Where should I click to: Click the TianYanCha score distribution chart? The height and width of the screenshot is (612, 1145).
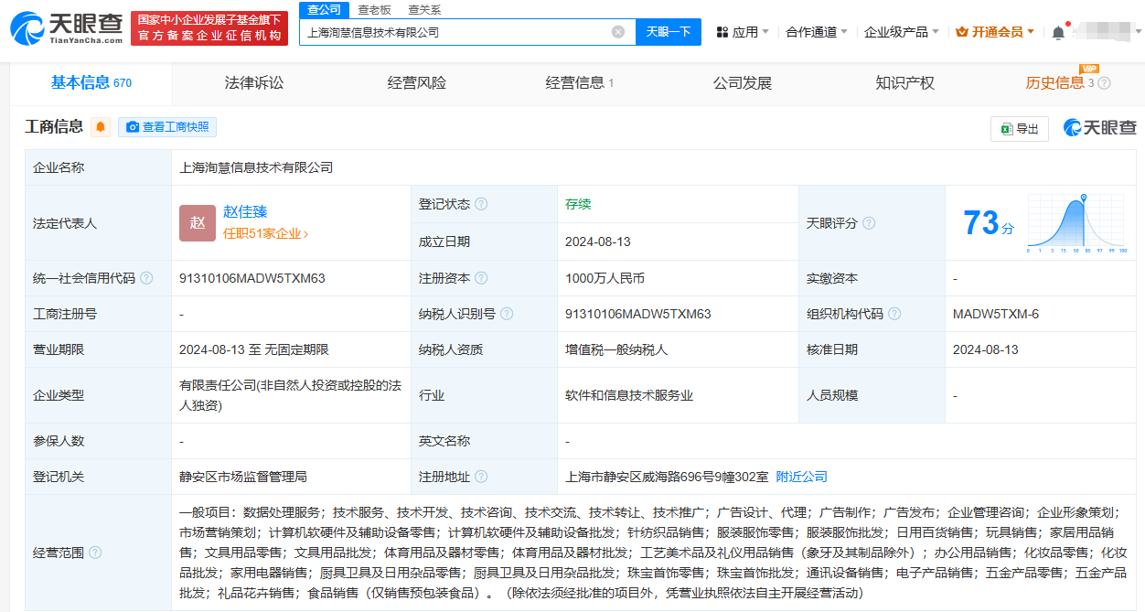pyautogui.click(x=1076, y=223)
